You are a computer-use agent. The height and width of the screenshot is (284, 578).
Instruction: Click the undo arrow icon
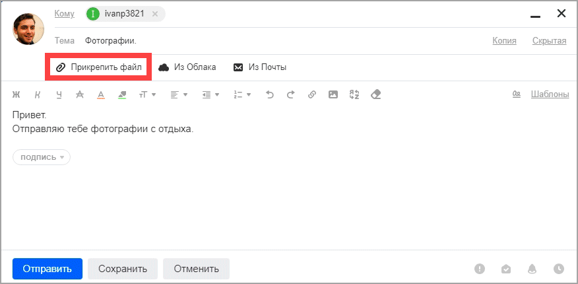point(269,94)
